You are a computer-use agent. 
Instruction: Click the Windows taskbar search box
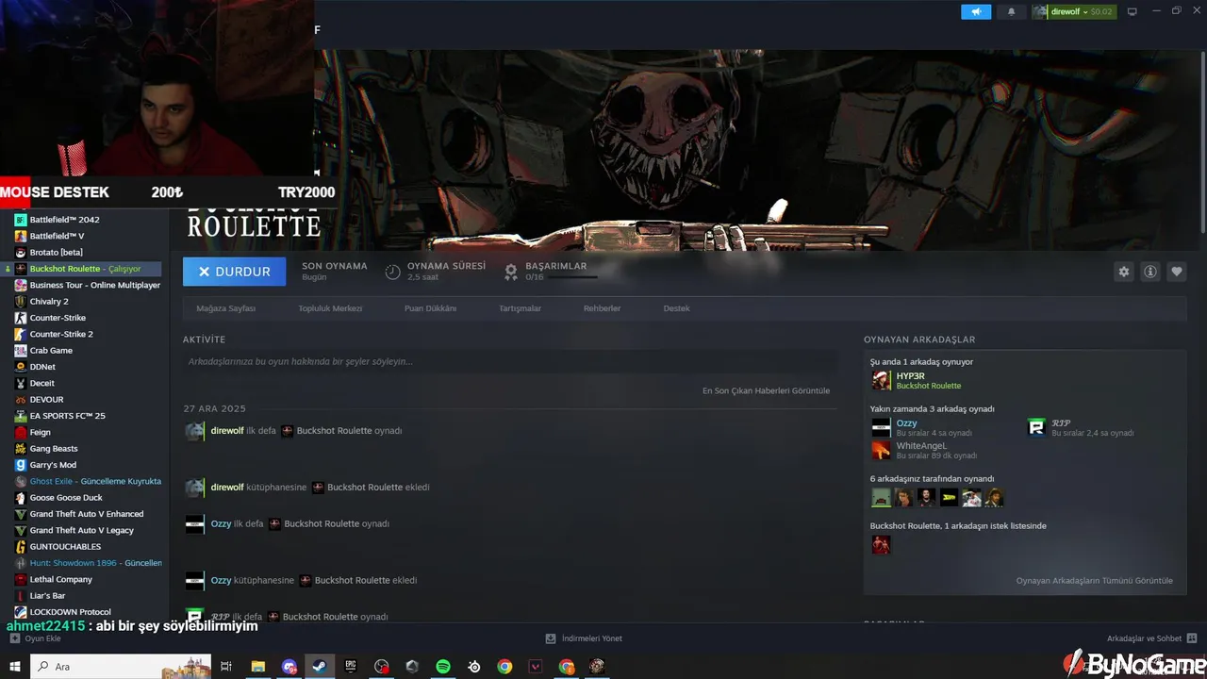(121, 667)
